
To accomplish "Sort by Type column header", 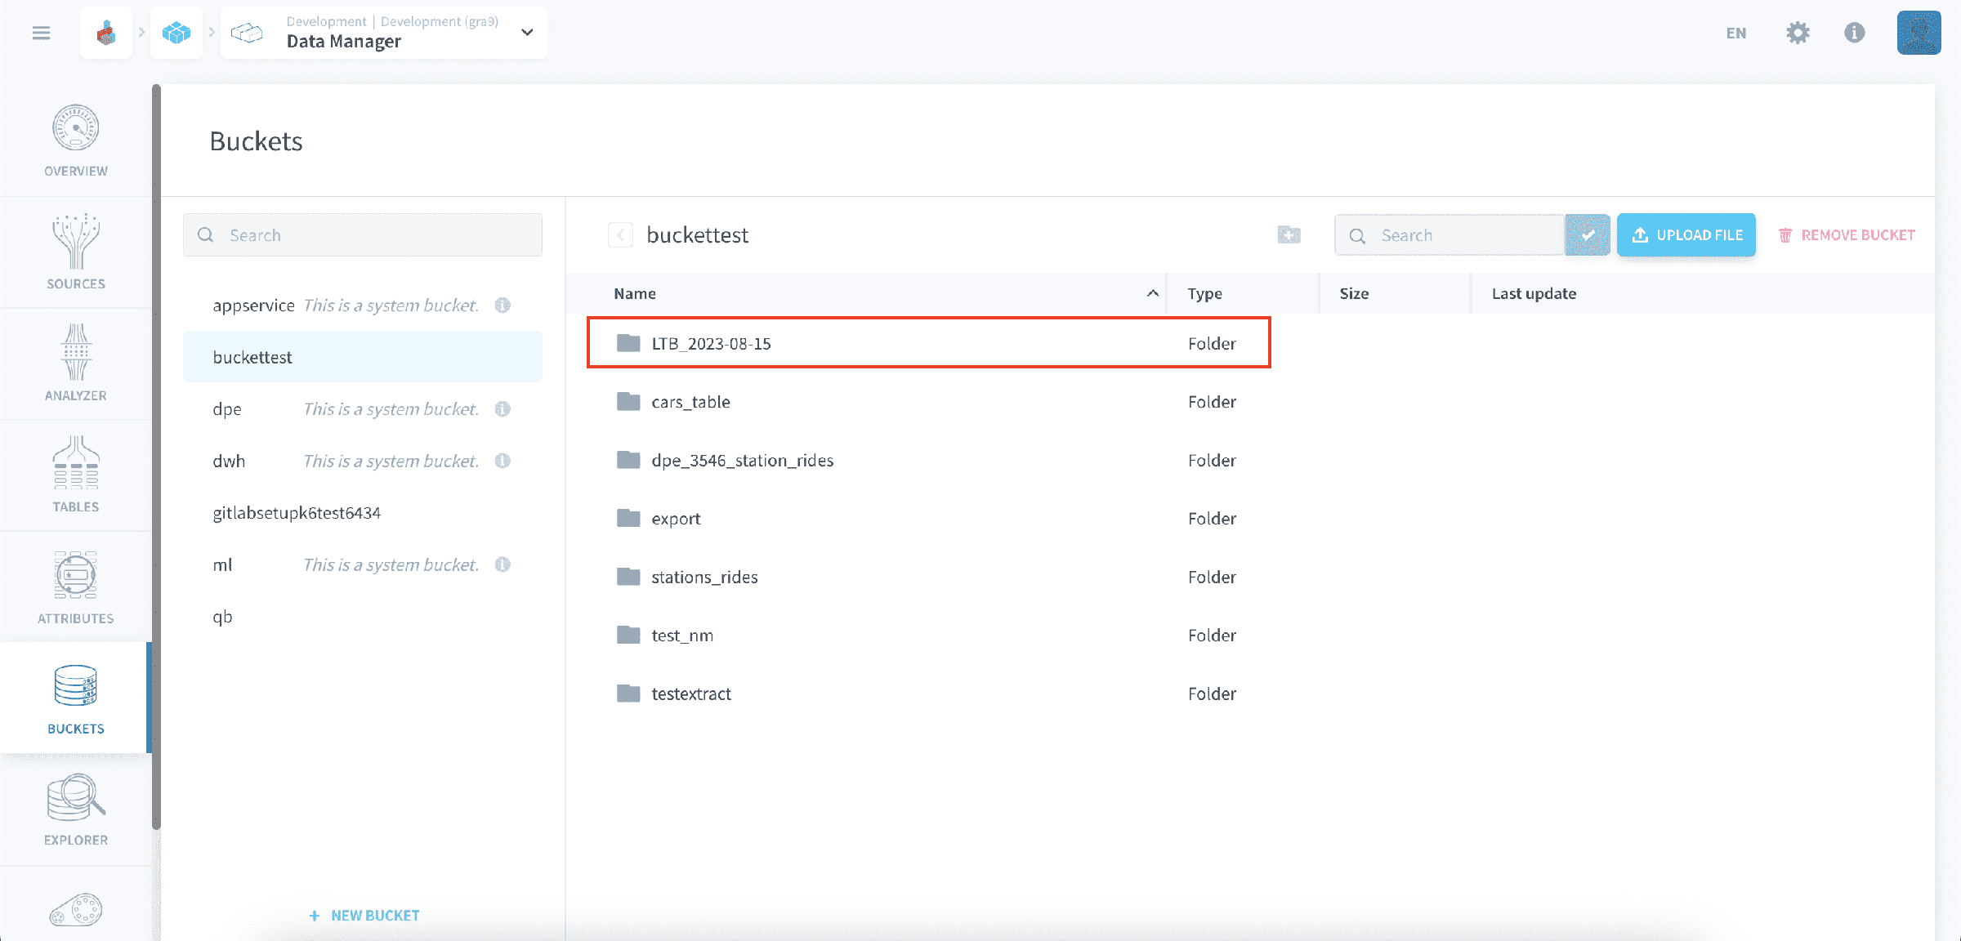I will (1204, 293).
